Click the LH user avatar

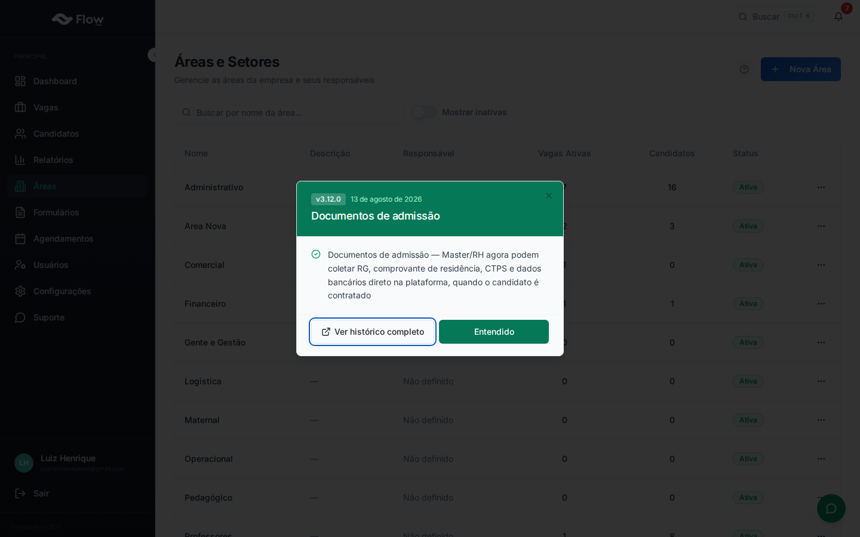24,463
